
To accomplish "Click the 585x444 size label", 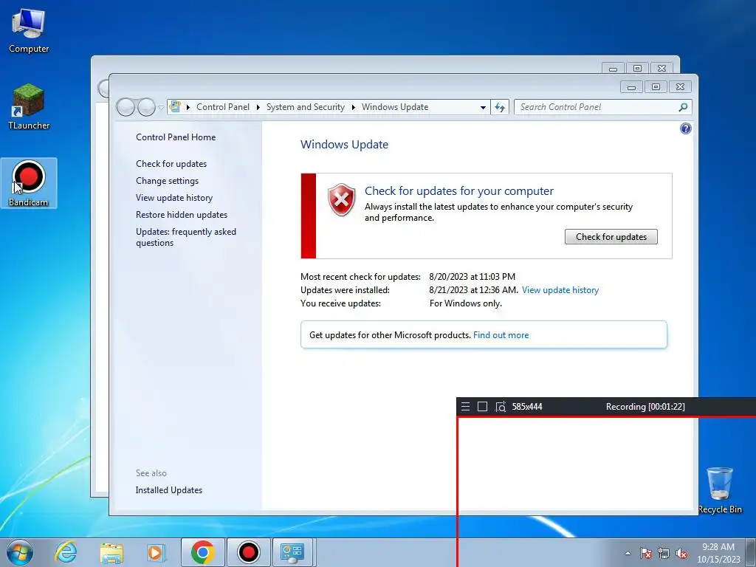I will click(527, 407).
